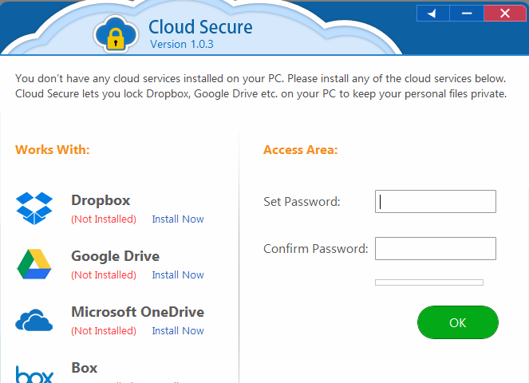Click the Cloud Secure title text

pos(200,26)
